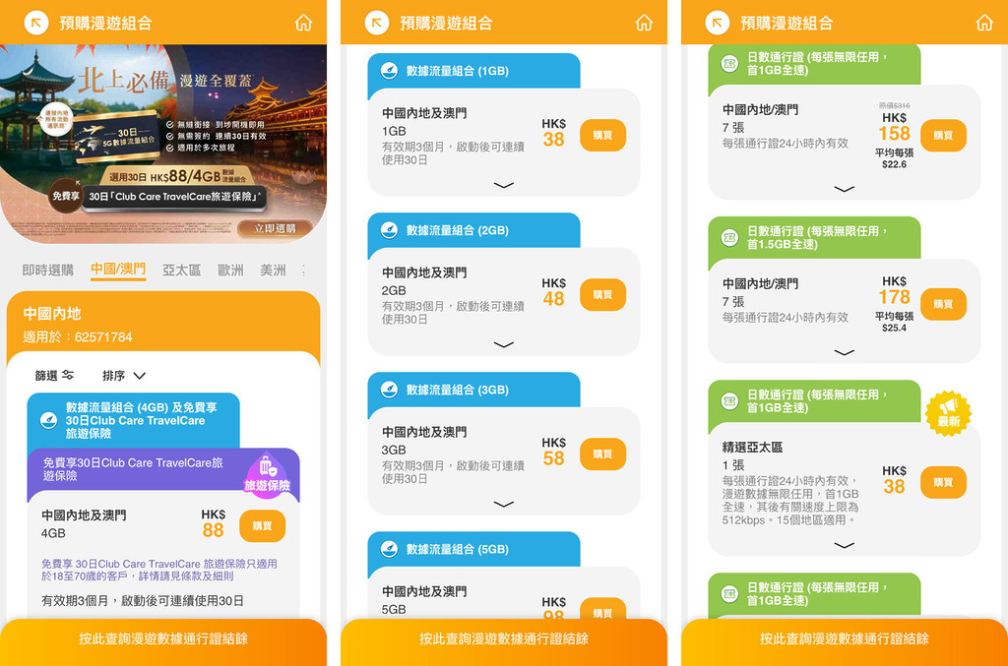The height and width of the screenshot is (666, 1008).
Task: Expand details of 2GB HK$48 plan
Action: point(503,344)
